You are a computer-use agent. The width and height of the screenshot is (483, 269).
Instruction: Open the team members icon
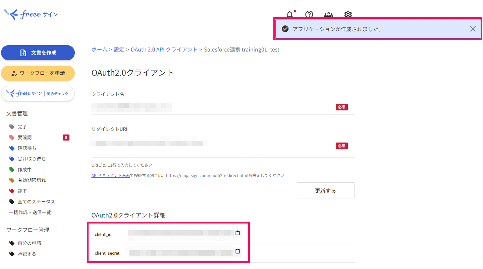click(328, 14)
